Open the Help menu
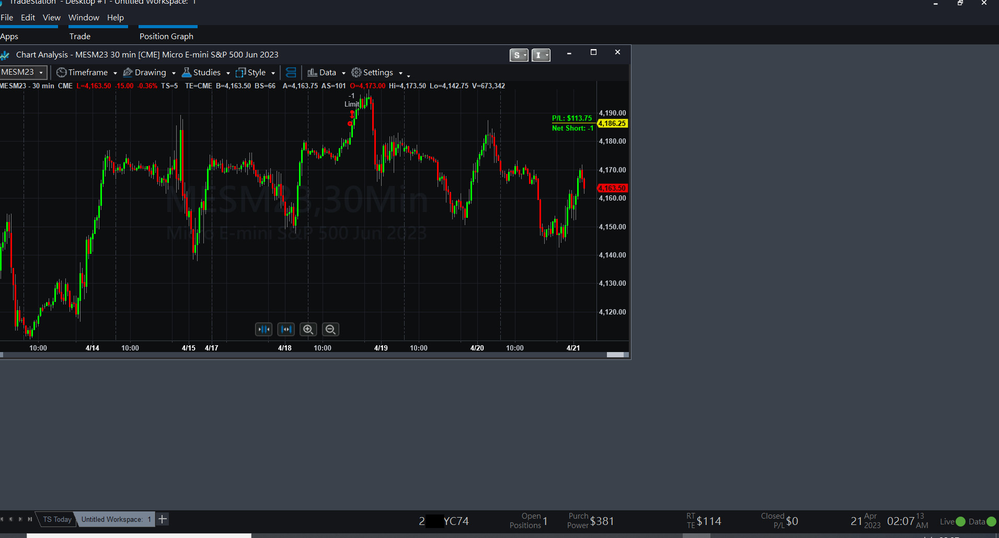This screenshot has height=538, width=999. coord(116,18)
